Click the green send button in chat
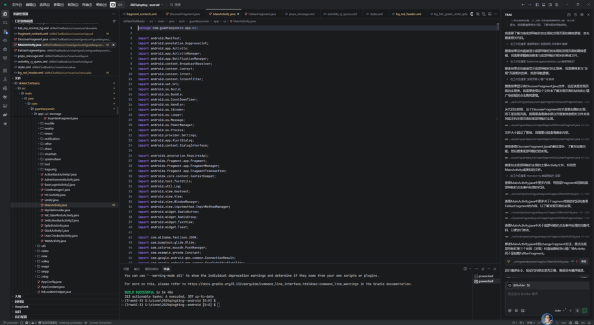 [584, 311]
